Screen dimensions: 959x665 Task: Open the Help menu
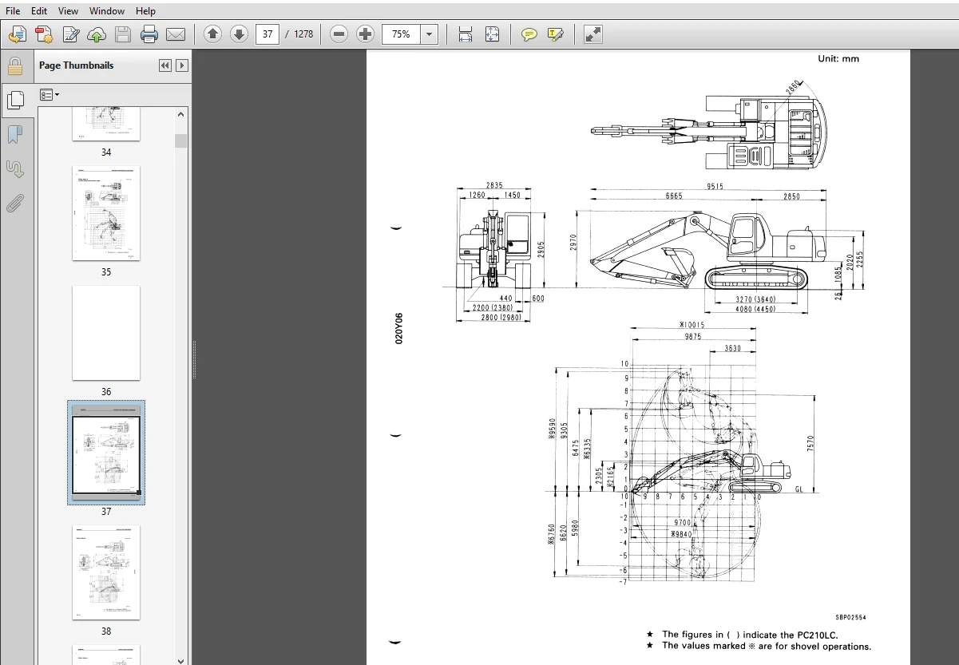(x=145, y=11)
